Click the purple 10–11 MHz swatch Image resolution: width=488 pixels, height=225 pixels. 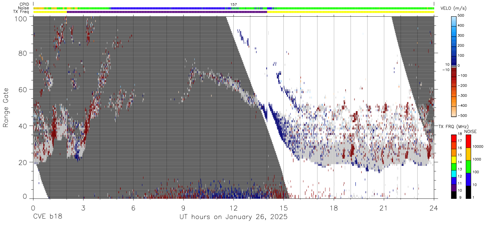[x=454, y=187]
